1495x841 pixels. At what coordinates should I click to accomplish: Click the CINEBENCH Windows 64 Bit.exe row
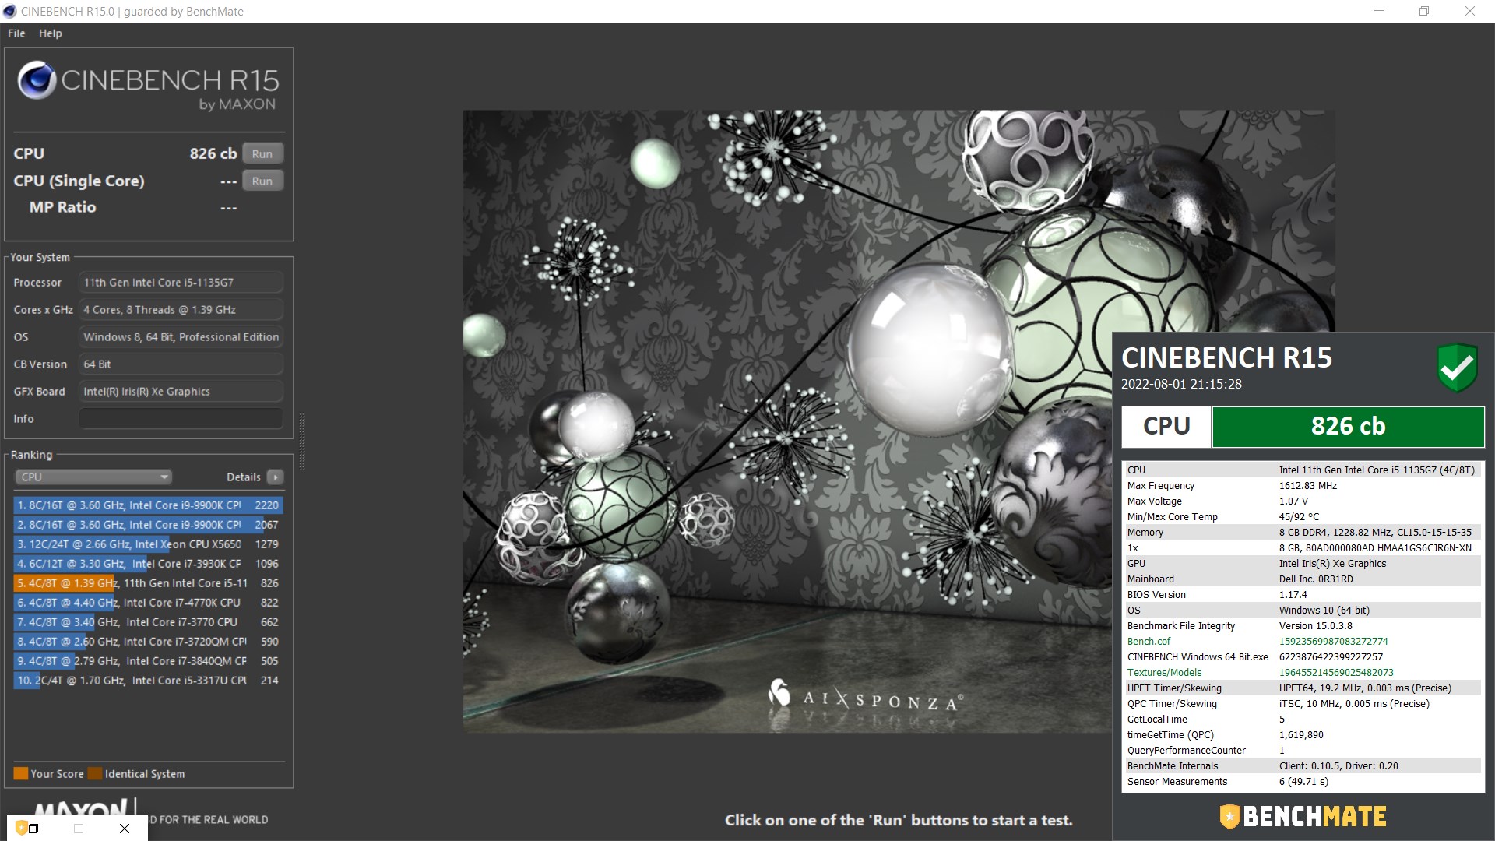[x=1302, y=656]
